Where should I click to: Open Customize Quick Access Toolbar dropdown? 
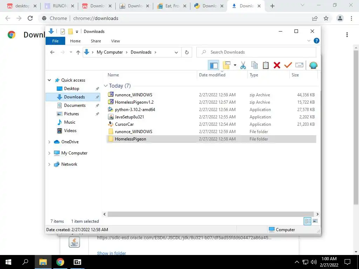[77, 32]
